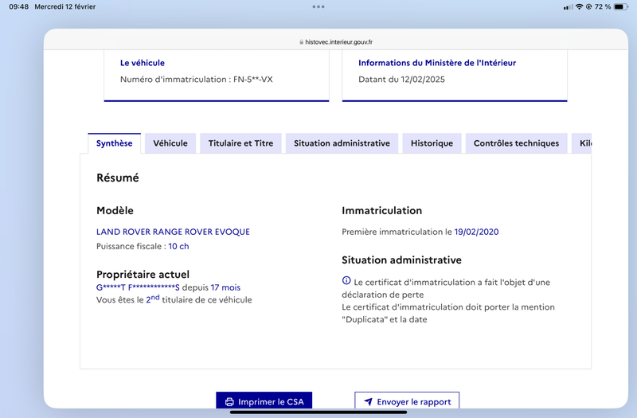Tap the three-dot multitasking icon at top
Image resolution: width=637 pixels, height=418 pixels.
(318, 6)
